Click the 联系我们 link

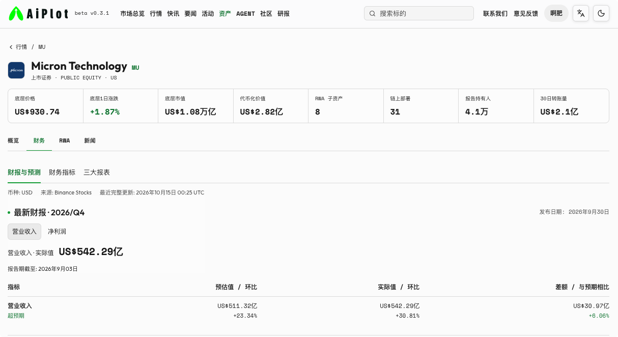(x=495, y=14)
